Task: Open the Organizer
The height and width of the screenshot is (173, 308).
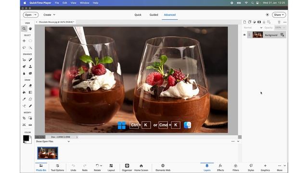Action: click(x=127, y=168)
